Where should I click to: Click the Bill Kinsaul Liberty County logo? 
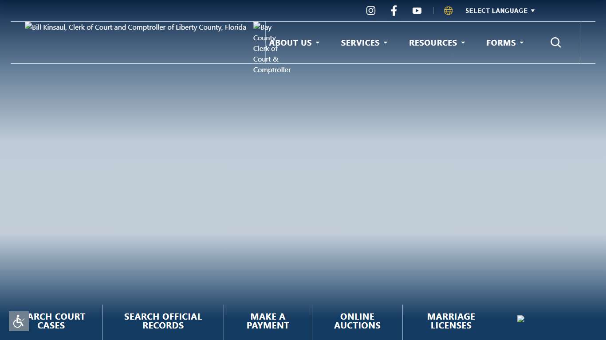click(135, 27)
